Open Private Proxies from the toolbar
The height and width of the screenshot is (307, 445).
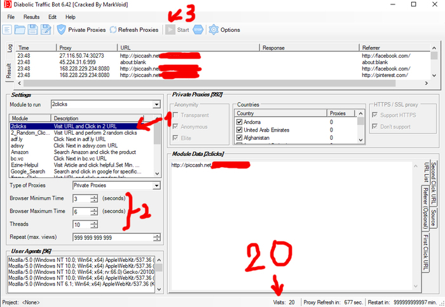81,29
